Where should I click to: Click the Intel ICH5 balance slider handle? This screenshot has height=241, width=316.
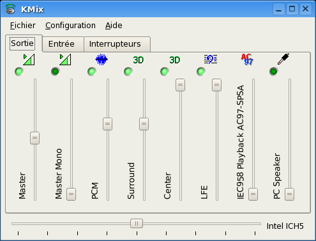coord(137,224)
